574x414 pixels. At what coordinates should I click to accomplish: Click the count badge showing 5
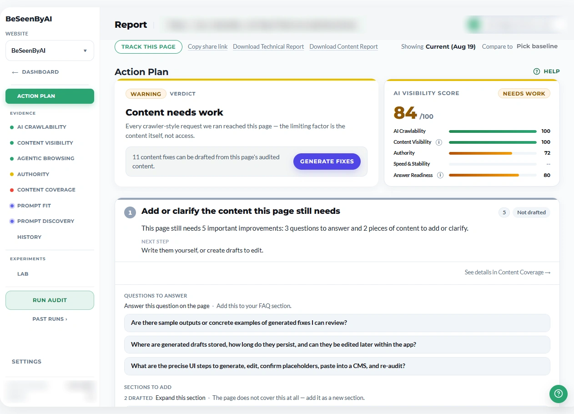click(x=504, y=212)
